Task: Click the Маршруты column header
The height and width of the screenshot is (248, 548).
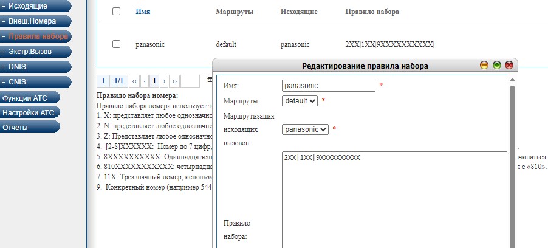Action: click(x=235, y=12)
